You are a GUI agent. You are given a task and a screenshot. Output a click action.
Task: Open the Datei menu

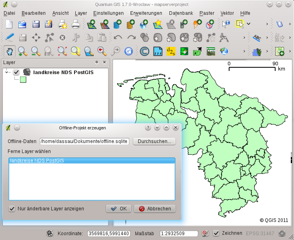coord(9,13)
